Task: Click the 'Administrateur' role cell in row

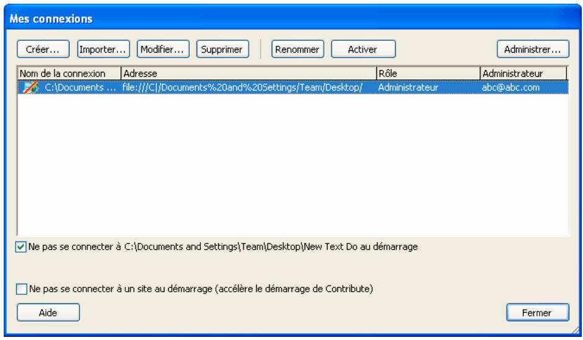Action: [x=408, y=87]
